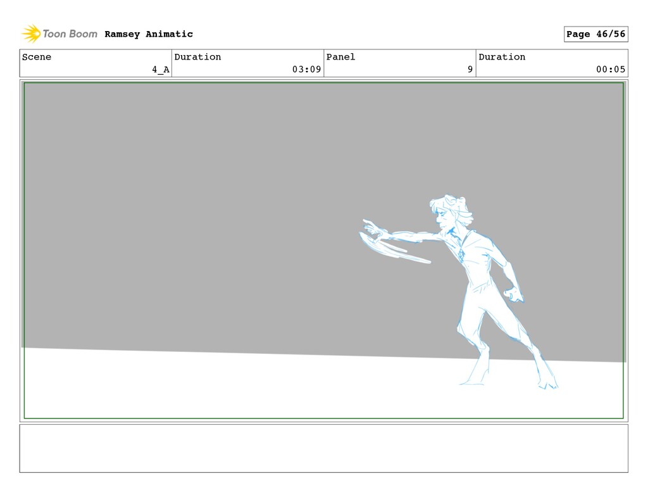Click the Toon Boom logo
The image size is (648, 502).
[x=59, y=34]
